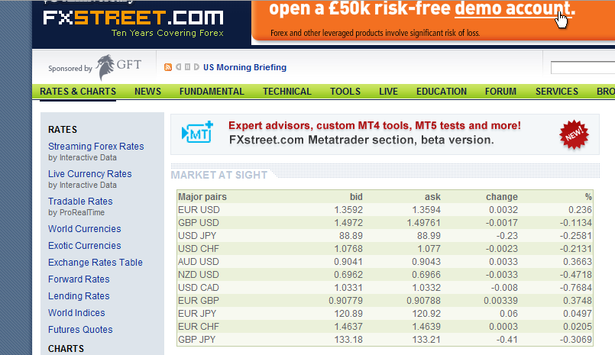
Task: Click the bid column header
Action: 356,197
